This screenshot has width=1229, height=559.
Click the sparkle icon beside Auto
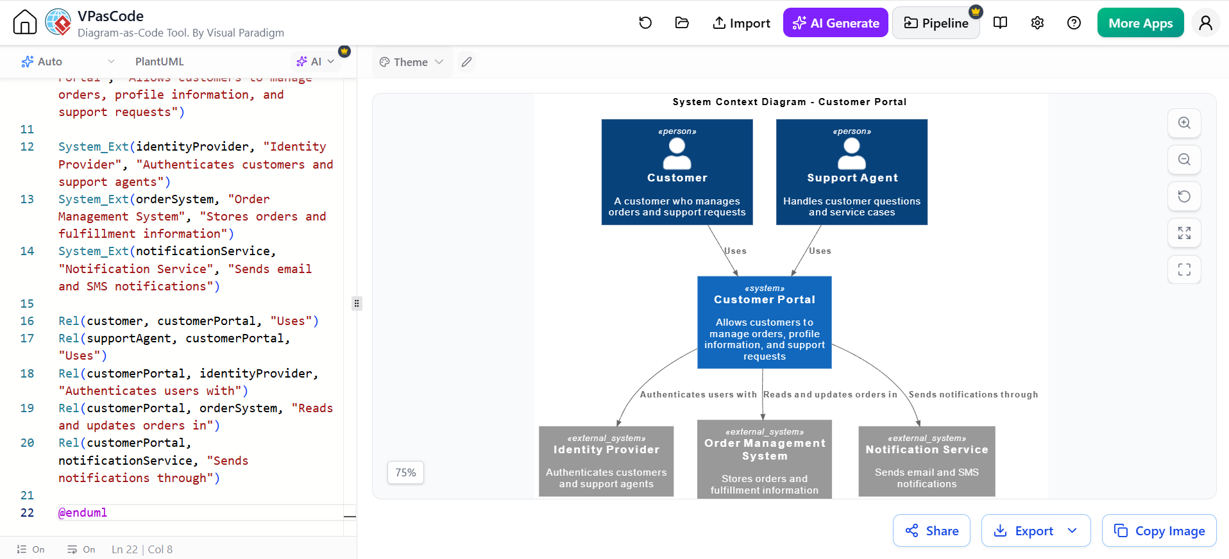pos(27,62)
